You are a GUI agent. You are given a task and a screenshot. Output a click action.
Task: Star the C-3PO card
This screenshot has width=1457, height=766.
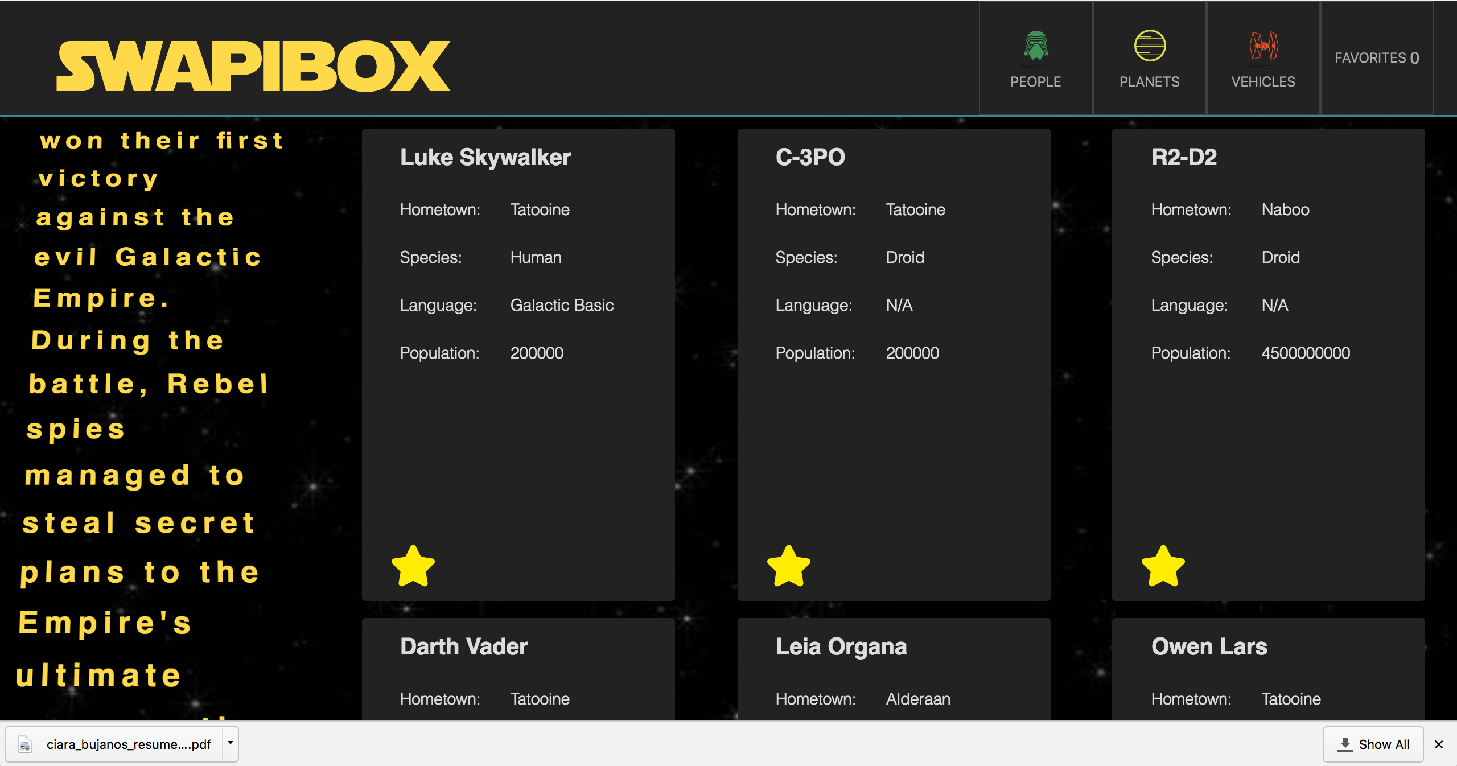(789, 565)
